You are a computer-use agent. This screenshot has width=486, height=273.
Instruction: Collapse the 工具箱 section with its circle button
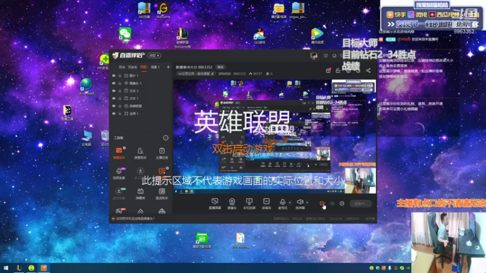pyautogui.click(x=166, y=138)
